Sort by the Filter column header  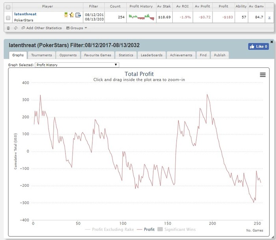click(93, 6)
